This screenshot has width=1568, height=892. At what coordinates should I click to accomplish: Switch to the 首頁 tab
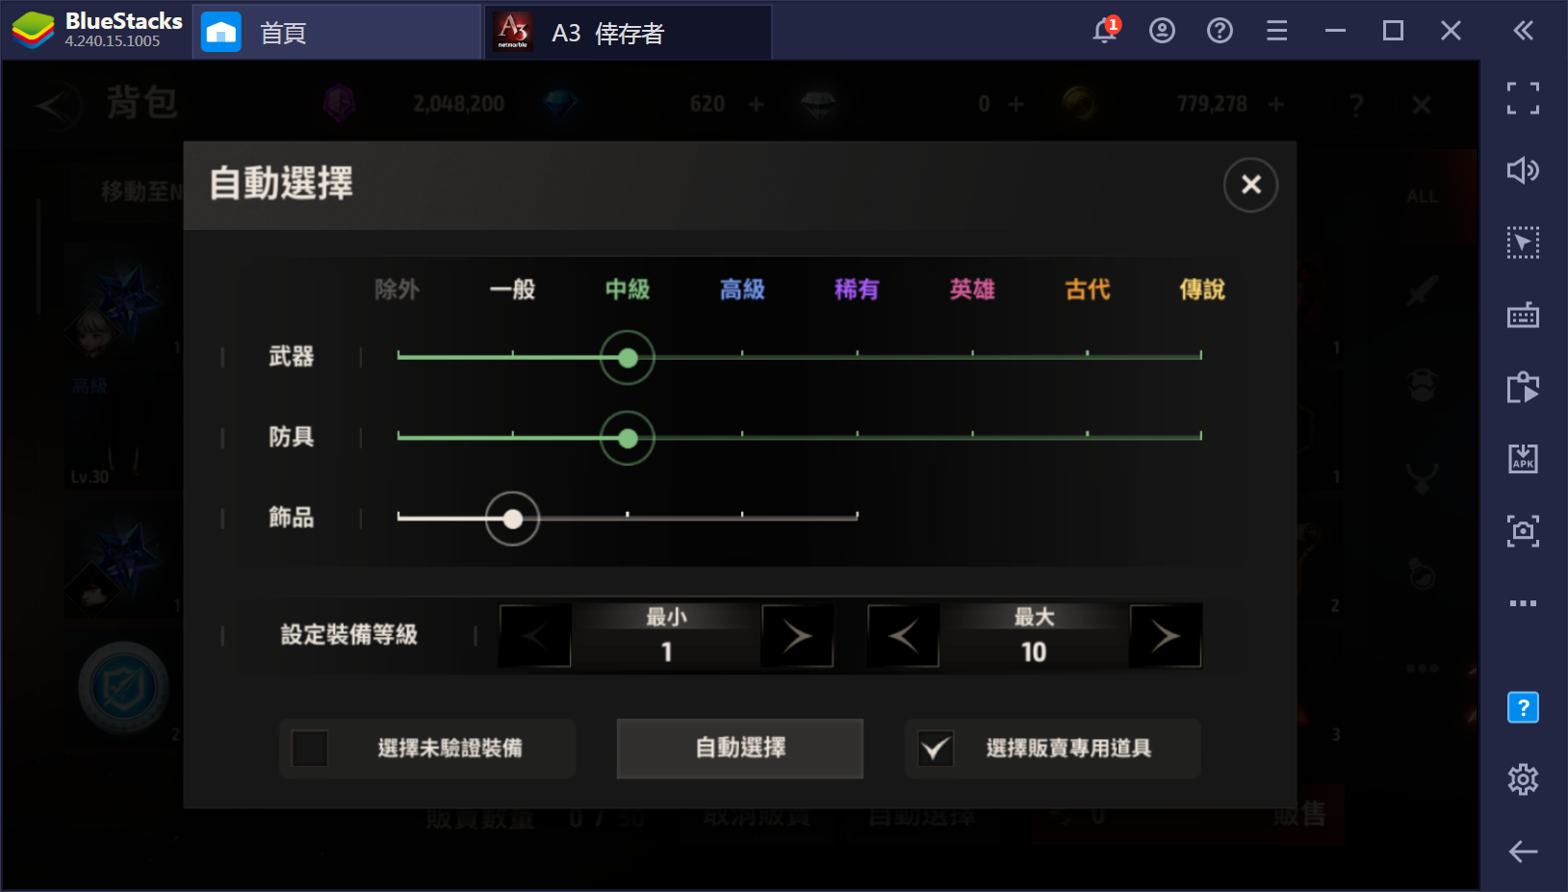pos(337,33)
